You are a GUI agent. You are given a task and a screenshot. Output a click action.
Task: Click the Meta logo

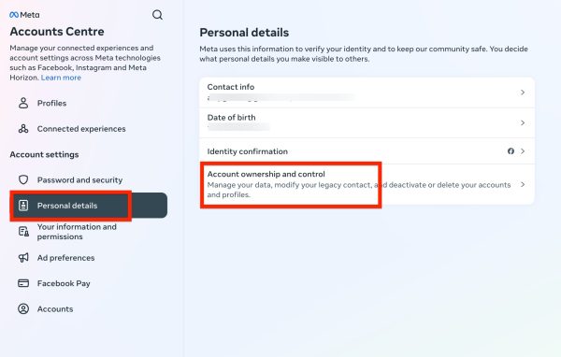click(24, 15)
